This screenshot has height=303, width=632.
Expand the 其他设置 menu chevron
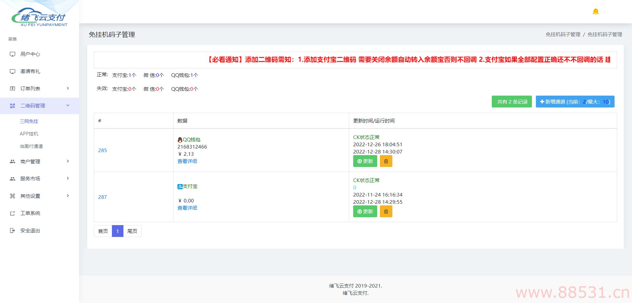point(68,196)
